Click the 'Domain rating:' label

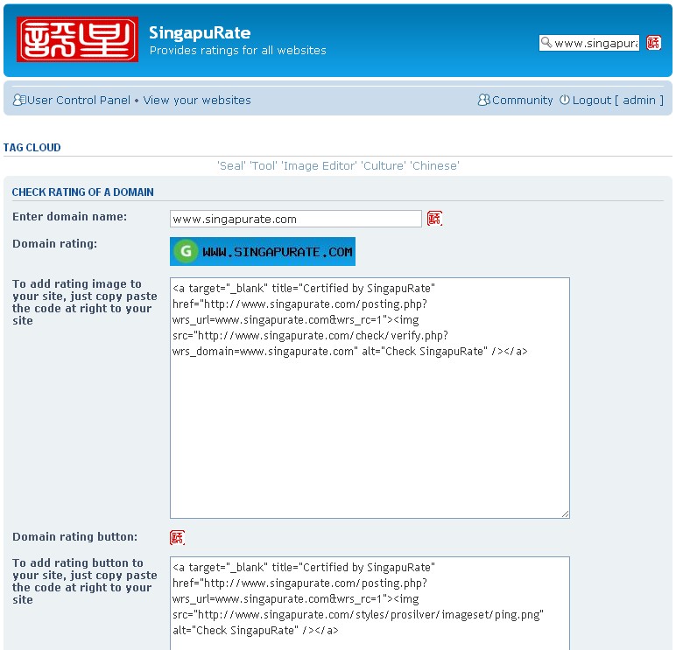click(55, 244)
